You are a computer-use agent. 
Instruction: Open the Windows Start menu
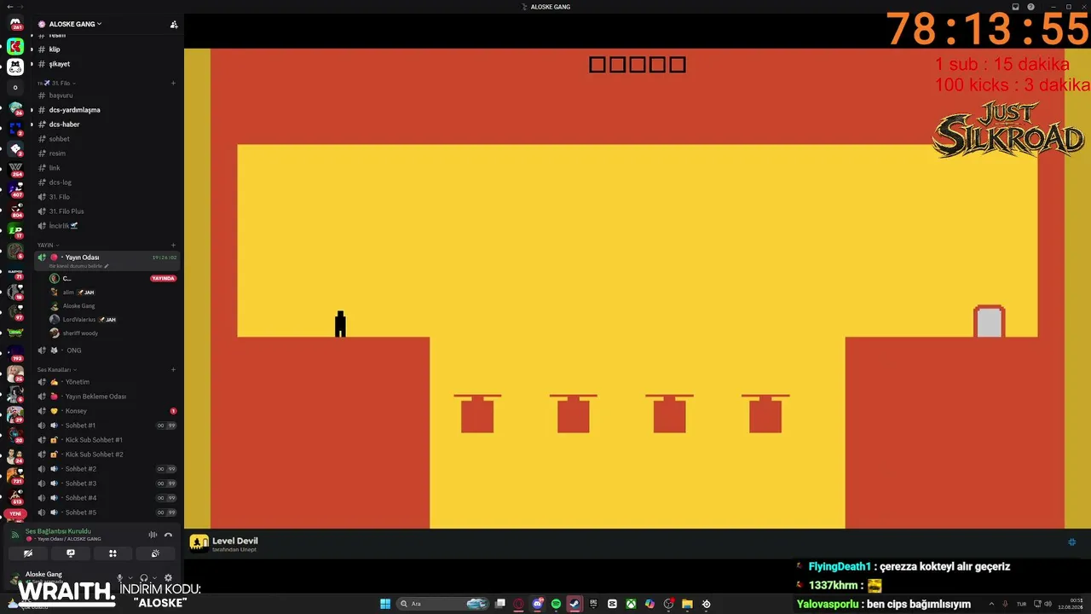[385, 604]
